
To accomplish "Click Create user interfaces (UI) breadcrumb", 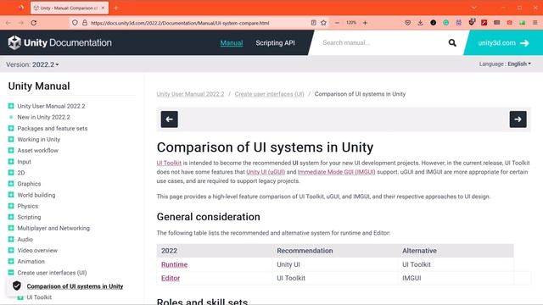I will (x=269, y=94).
